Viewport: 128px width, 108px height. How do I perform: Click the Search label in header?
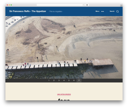[x=112, y=11]
